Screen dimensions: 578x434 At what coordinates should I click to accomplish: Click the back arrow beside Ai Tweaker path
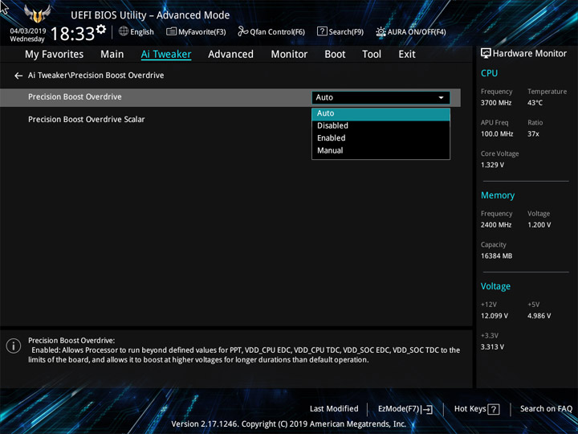18,76
